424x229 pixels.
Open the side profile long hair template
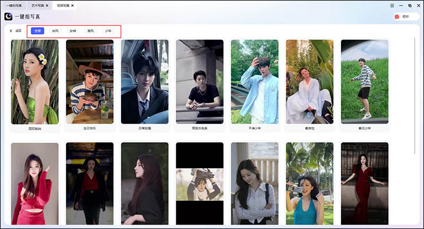pyautogui.click(x=145, y=184)
